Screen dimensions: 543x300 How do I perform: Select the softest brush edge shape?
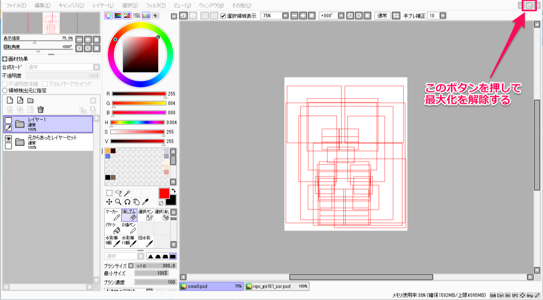click(x=150, y=256)
